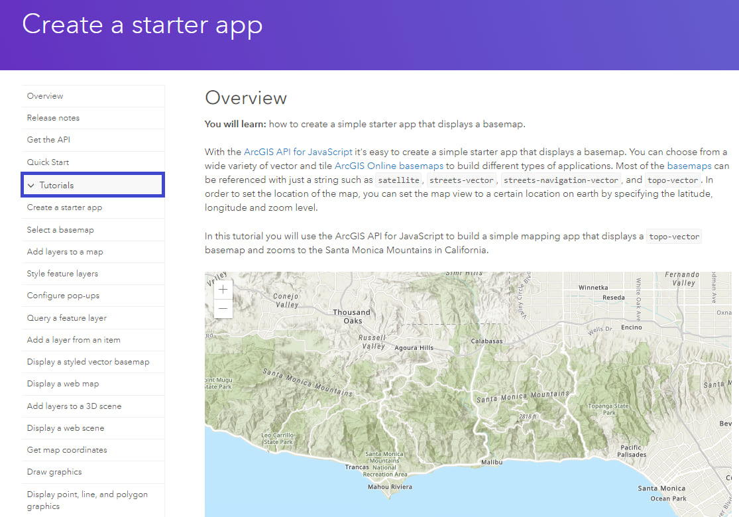739x517 pixels.
Task: Open the Overview sidebar item
Action: pos(45,96)
